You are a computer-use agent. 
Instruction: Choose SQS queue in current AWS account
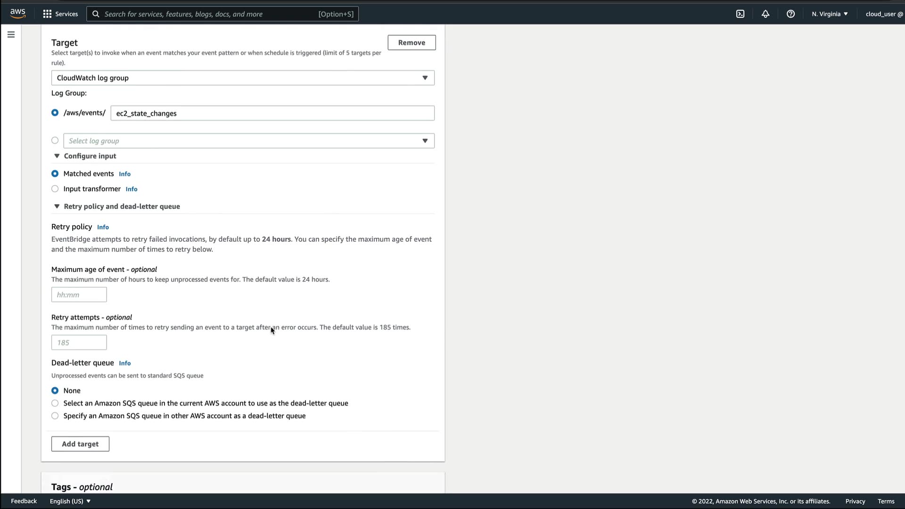click(x=55, y=403)
